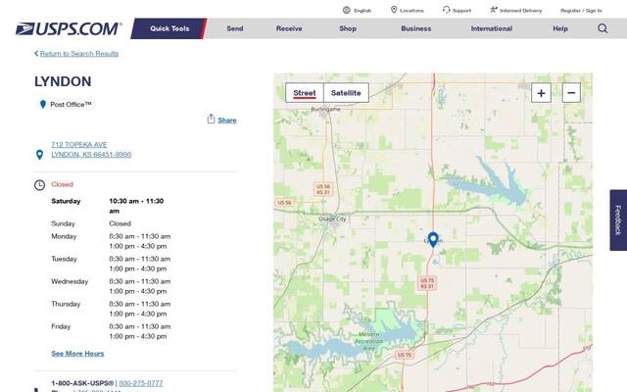Click the Saturday hours row label
This screenshot has width=627, height=392.
(66, 201)
